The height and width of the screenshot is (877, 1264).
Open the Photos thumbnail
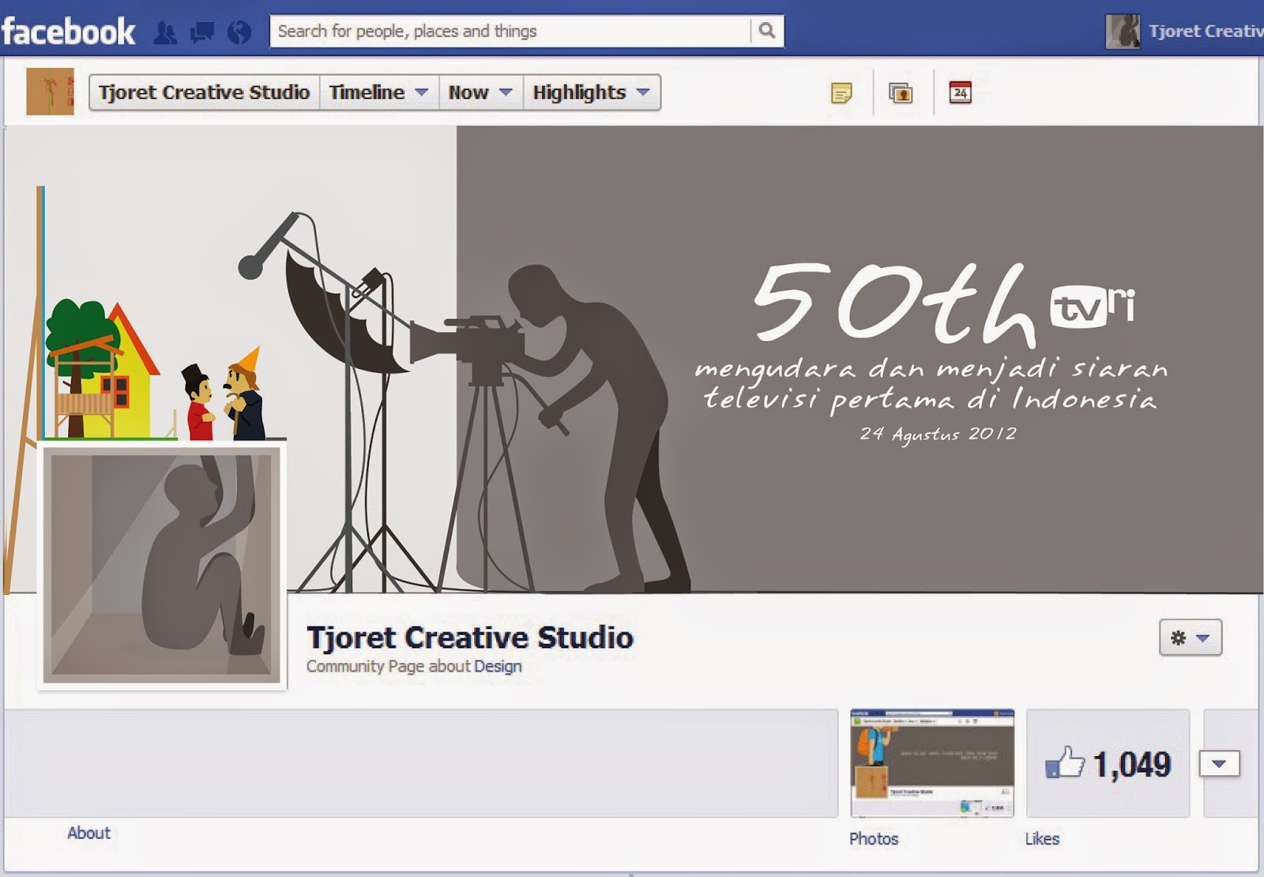932,763
